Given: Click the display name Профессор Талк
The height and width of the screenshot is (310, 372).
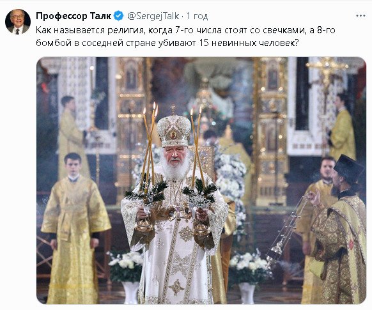Looking at the screenshot, I should tap(74, 16).
